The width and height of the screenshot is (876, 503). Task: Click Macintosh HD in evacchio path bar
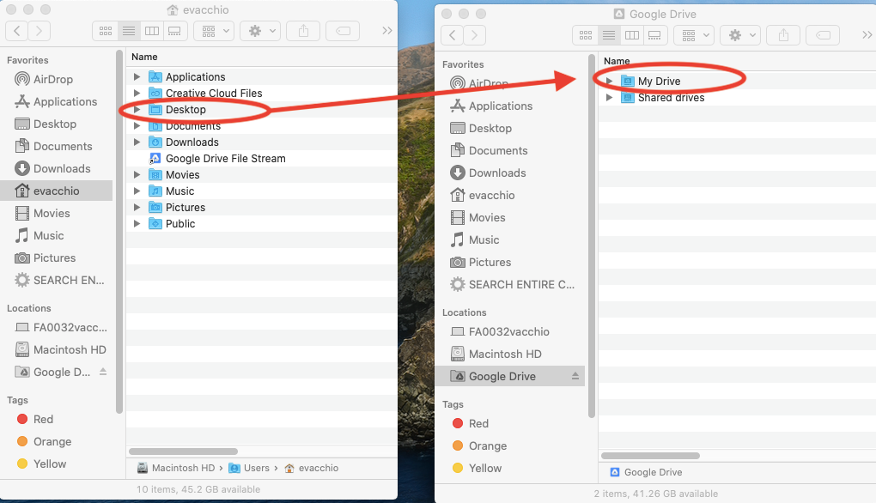tap(176, 468)
